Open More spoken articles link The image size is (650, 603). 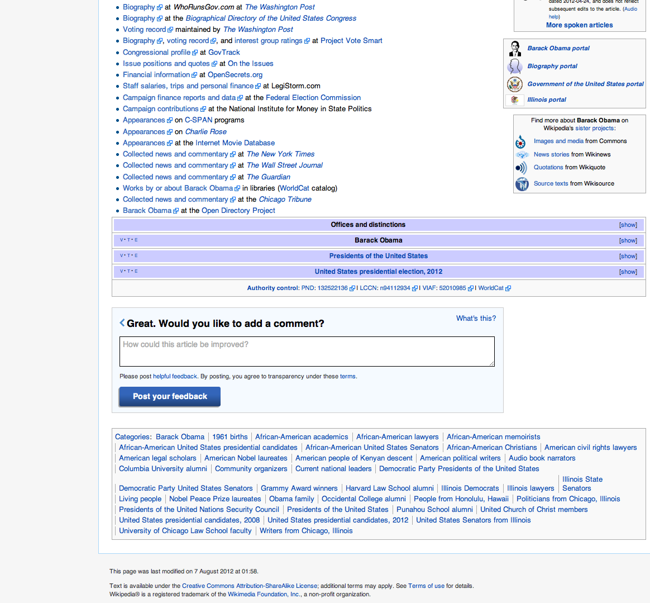pyautogui.click(x=579, y=25)
